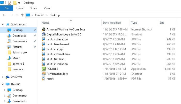Select Armored Warfare MyCom Beta icon
This screenshot has height=104, width=181.
[44, 29]
